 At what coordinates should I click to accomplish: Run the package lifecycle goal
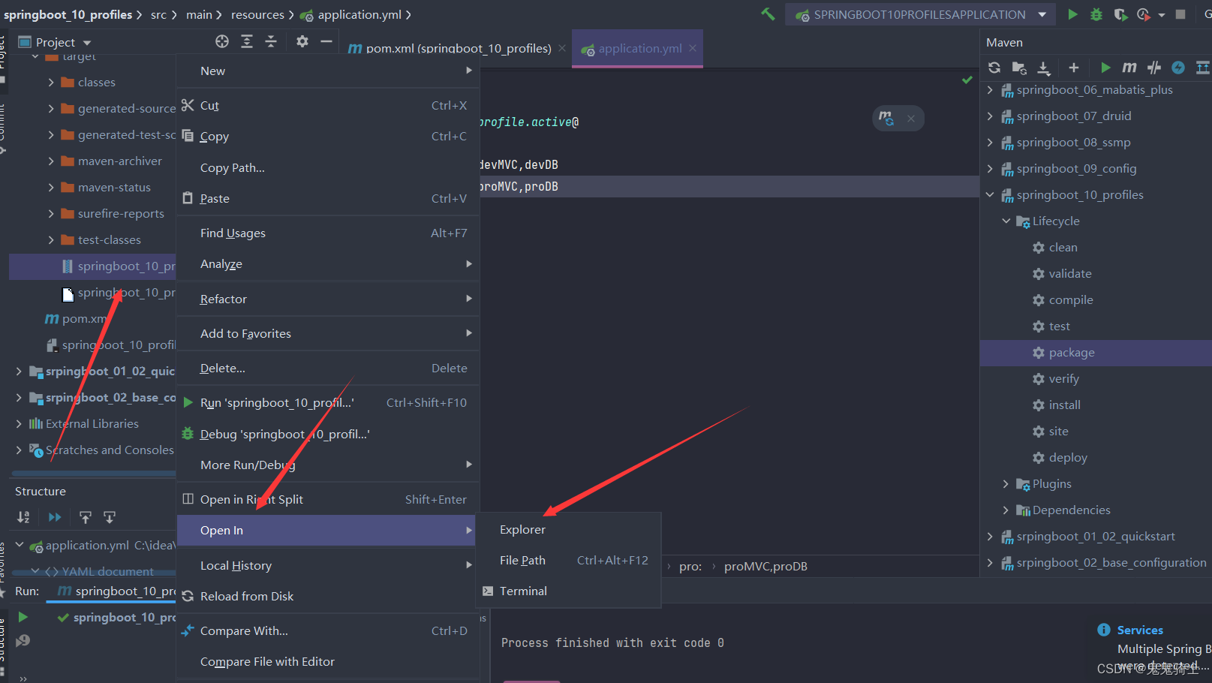(x=1072, y=352)
